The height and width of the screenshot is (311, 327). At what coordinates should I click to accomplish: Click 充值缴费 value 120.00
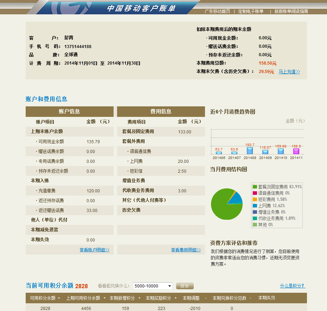pos(93,191)
